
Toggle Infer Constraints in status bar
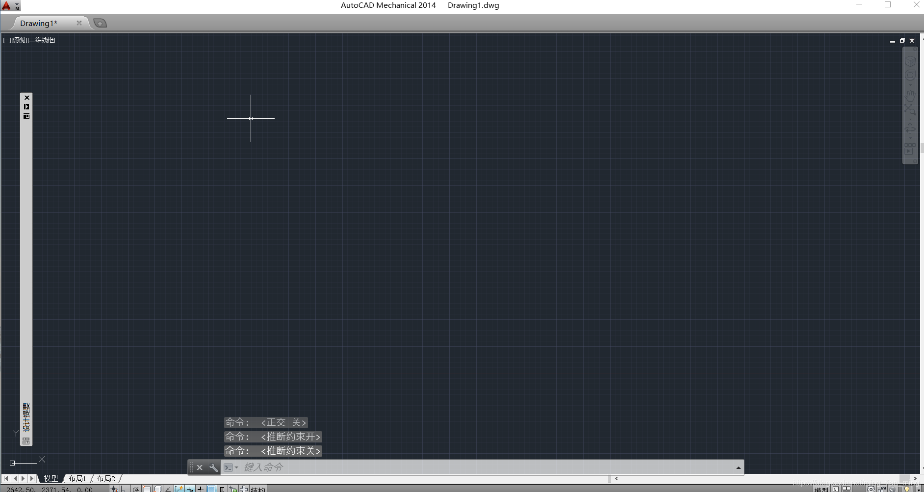(x=114, y=489)
